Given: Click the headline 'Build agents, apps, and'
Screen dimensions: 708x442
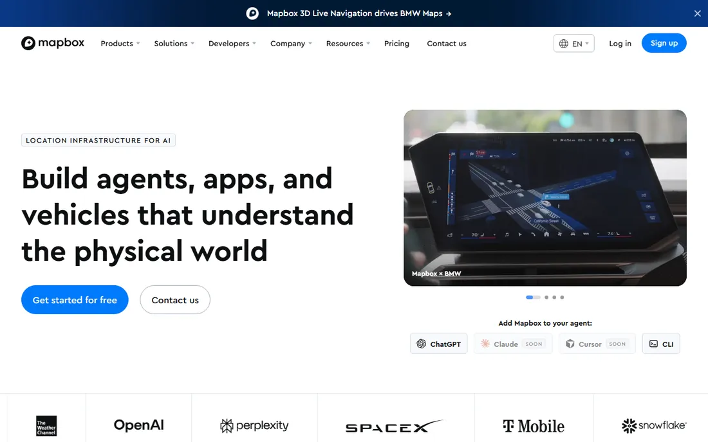Looking at the screenshot, I should (x=177, y=179).
